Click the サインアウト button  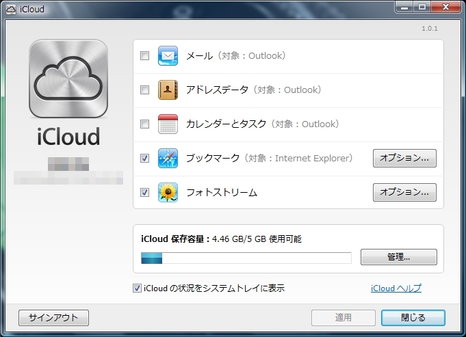click(x=53, y=318)
